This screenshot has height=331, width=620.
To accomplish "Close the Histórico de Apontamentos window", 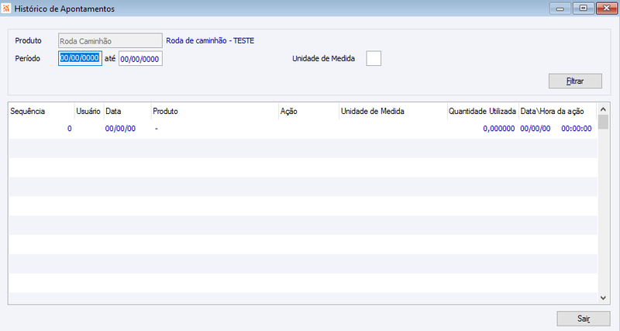I will [607, 9].
